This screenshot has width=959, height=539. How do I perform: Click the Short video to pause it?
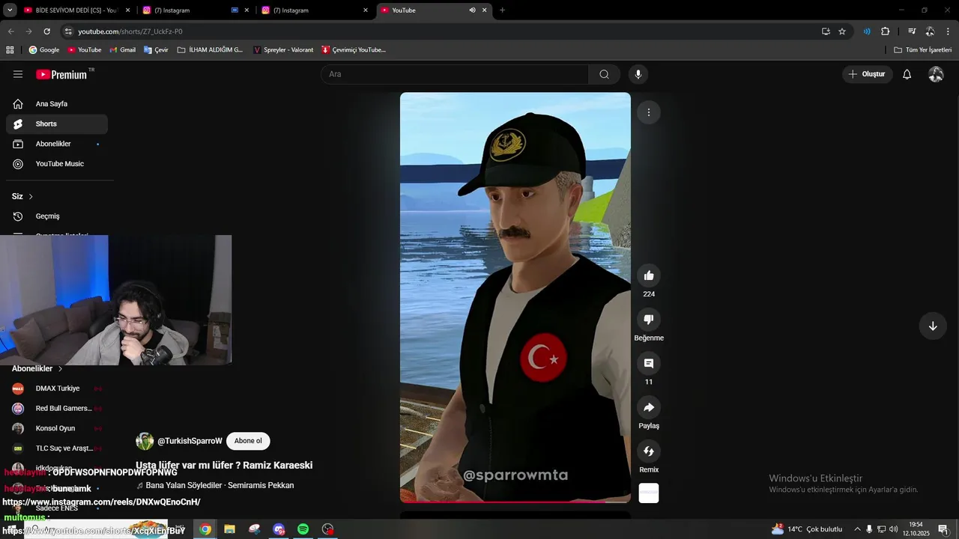pos(515,297)
